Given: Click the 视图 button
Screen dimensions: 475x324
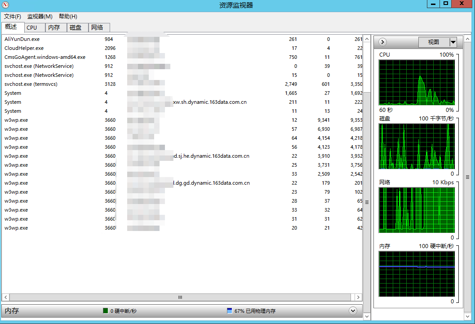Looking at the screenshot, I should pyautogui.click(x=434, y=42).
